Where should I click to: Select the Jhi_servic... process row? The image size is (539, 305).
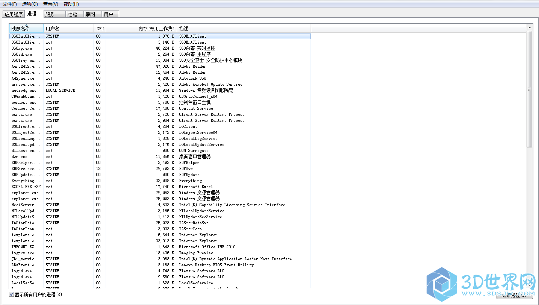pyautogui.click(x=160, y=259)
